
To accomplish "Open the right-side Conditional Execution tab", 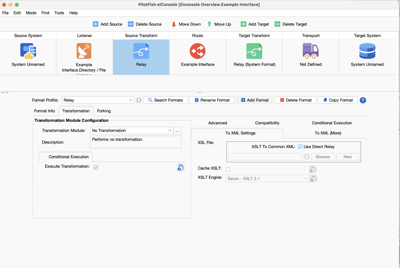I will tap(332, 123).
